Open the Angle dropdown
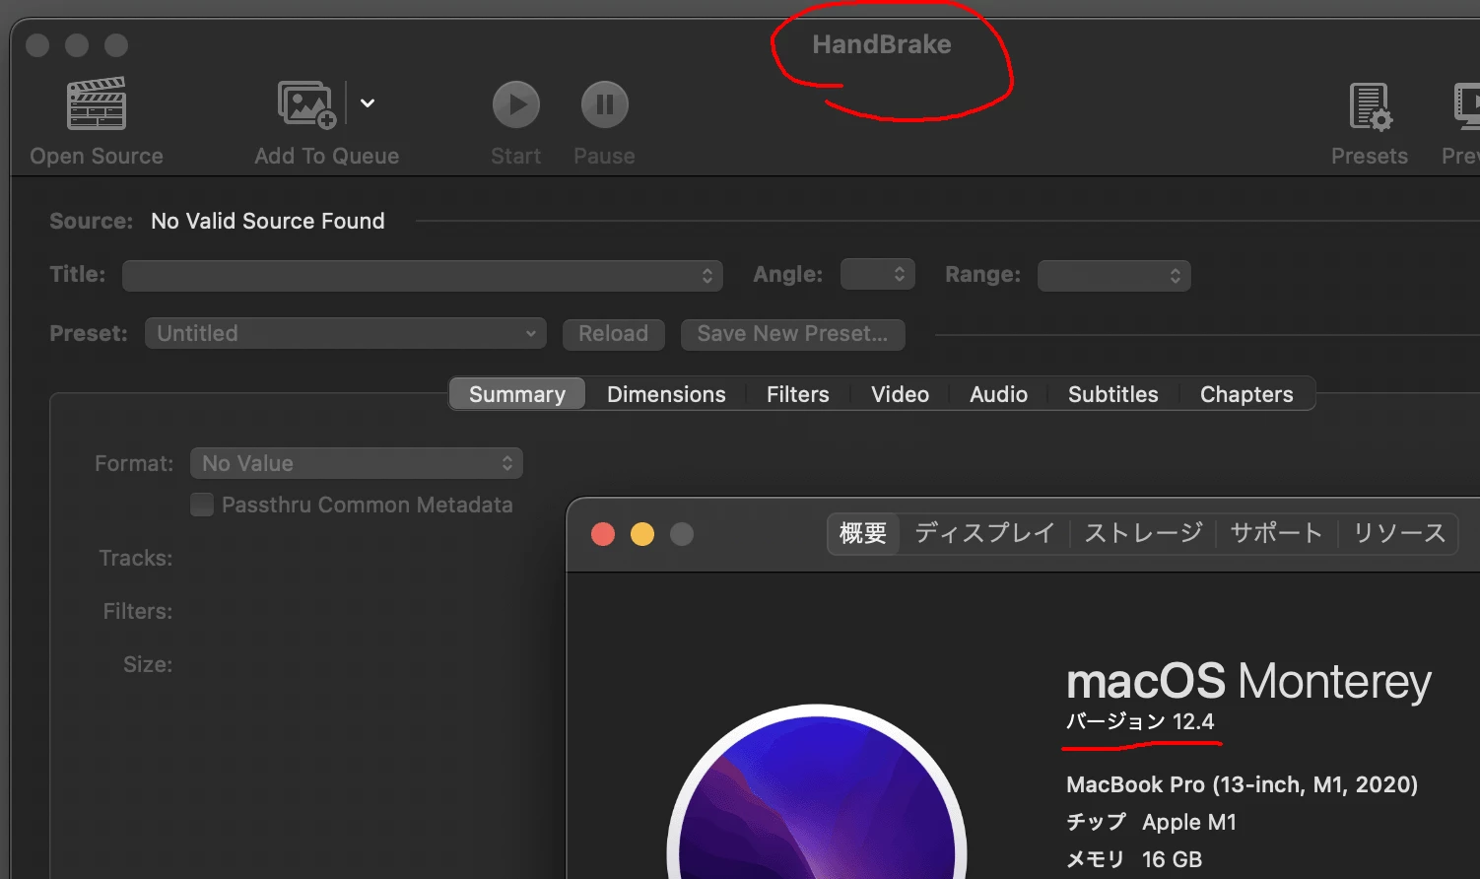This screenshot has height=879, width=1480. click(x=878, y=274)
